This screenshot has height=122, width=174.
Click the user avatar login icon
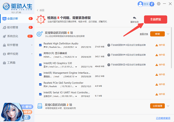coord(140,4)
